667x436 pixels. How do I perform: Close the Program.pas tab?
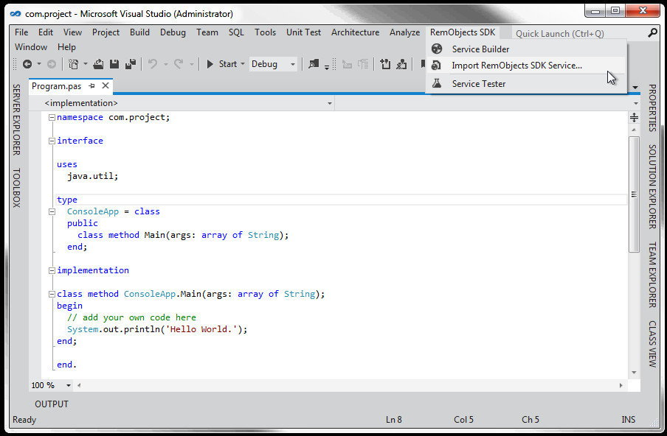pos(106,85)
